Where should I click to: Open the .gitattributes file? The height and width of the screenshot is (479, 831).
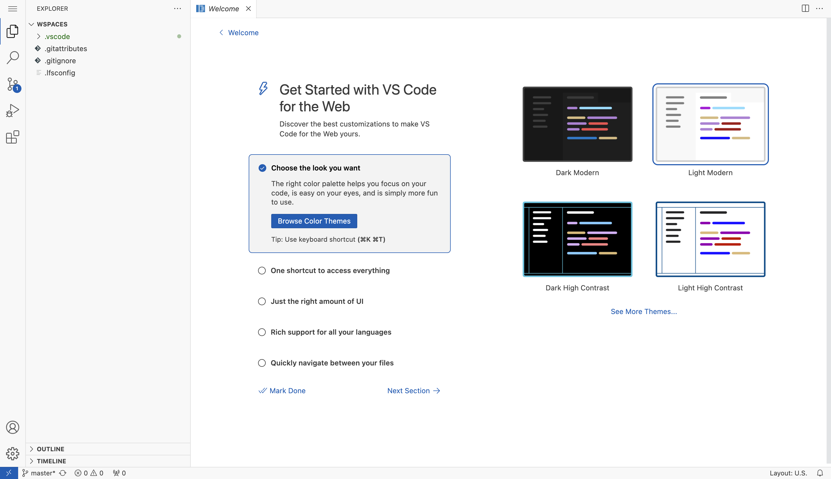(108, 49)
